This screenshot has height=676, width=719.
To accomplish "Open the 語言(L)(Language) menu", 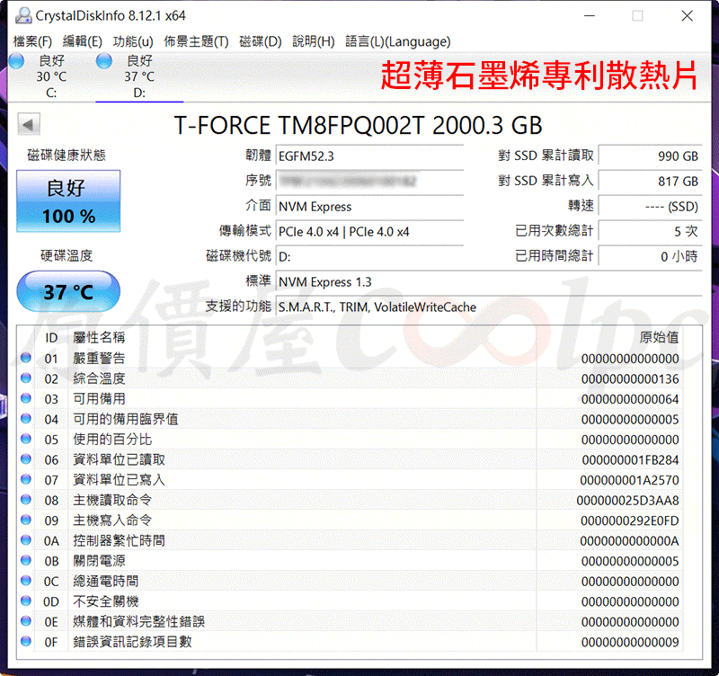I will [398, 41].
